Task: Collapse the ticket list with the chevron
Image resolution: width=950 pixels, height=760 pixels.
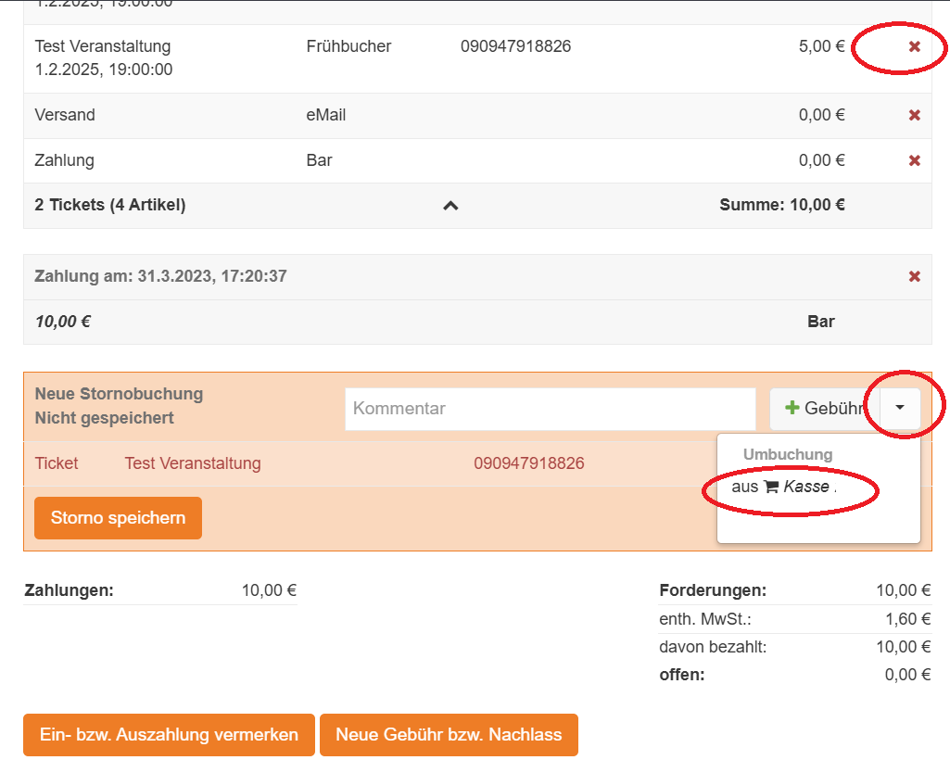Action: click(450, 206)
